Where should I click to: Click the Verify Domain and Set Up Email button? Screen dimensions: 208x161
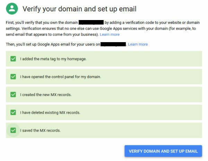click(x=163, y=151)
